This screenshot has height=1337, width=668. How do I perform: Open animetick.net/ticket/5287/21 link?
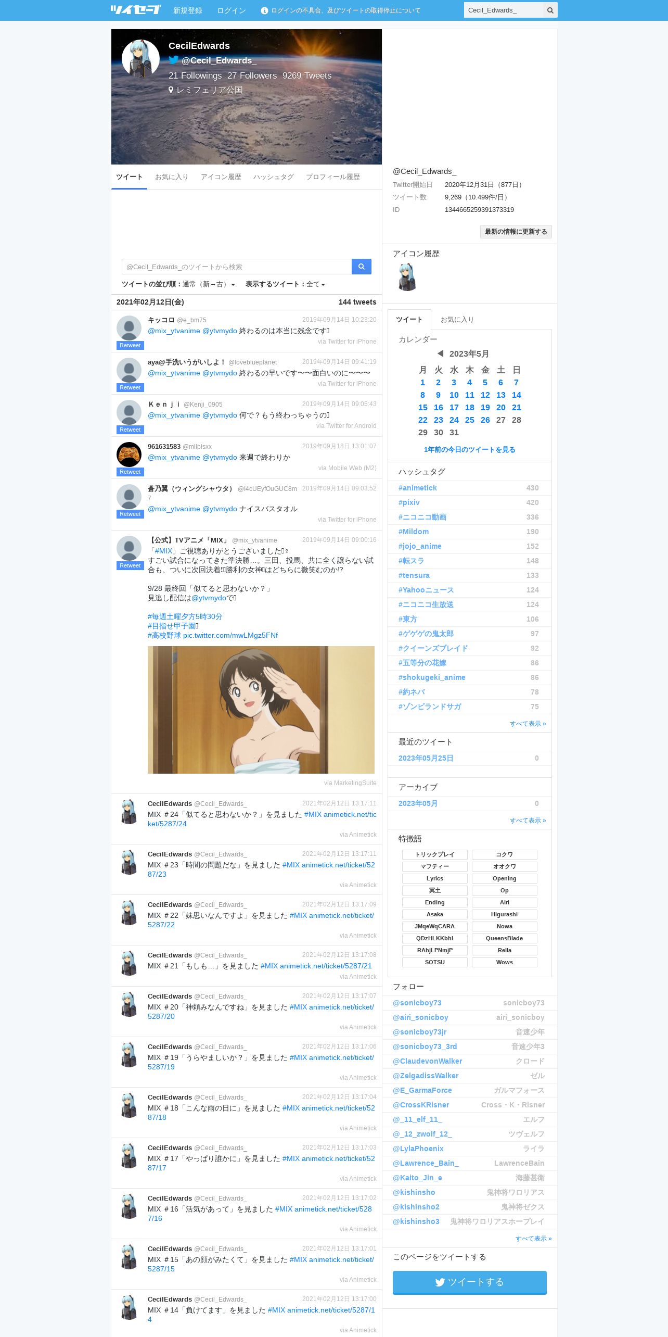(326, 966)
